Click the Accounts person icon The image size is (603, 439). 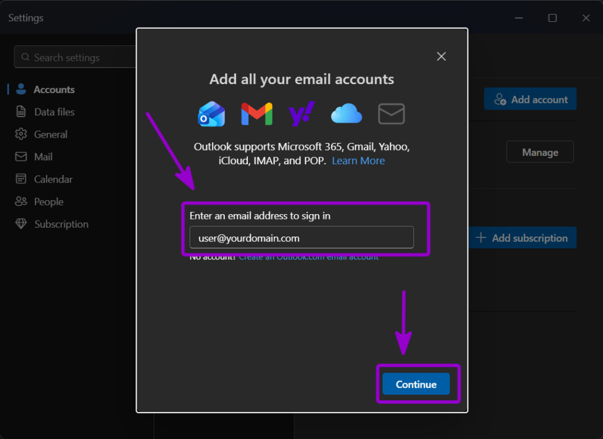pos(21,89)
